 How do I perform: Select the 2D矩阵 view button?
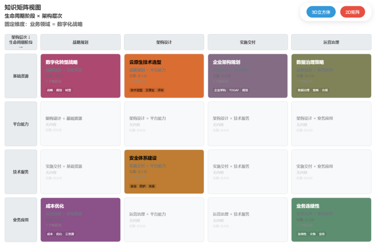coord(352,12)
